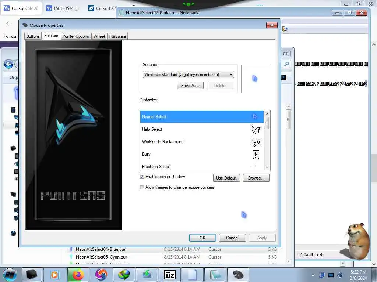Check Allow themes to change mouse pointers
377x282 pixels.
[x=142, y=187]
